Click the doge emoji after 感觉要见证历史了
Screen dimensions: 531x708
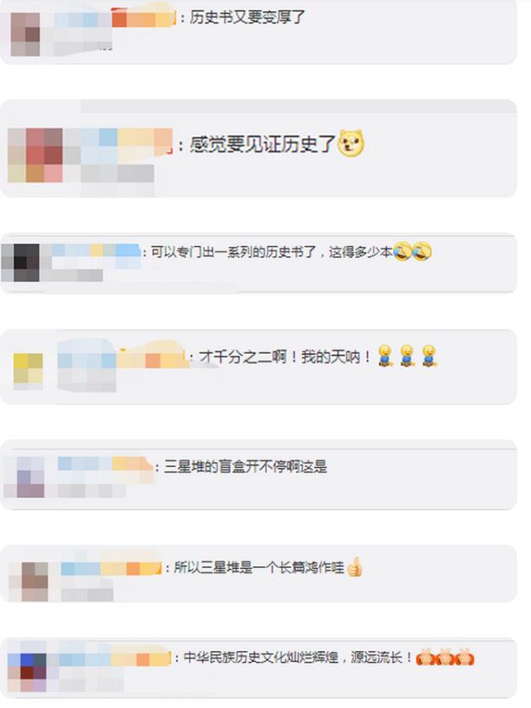[x=351, y=143]
